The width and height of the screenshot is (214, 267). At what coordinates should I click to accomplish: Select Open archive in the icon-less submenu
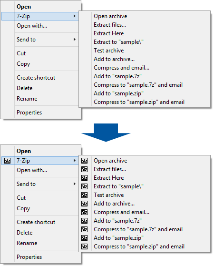[x=110, y=16]
